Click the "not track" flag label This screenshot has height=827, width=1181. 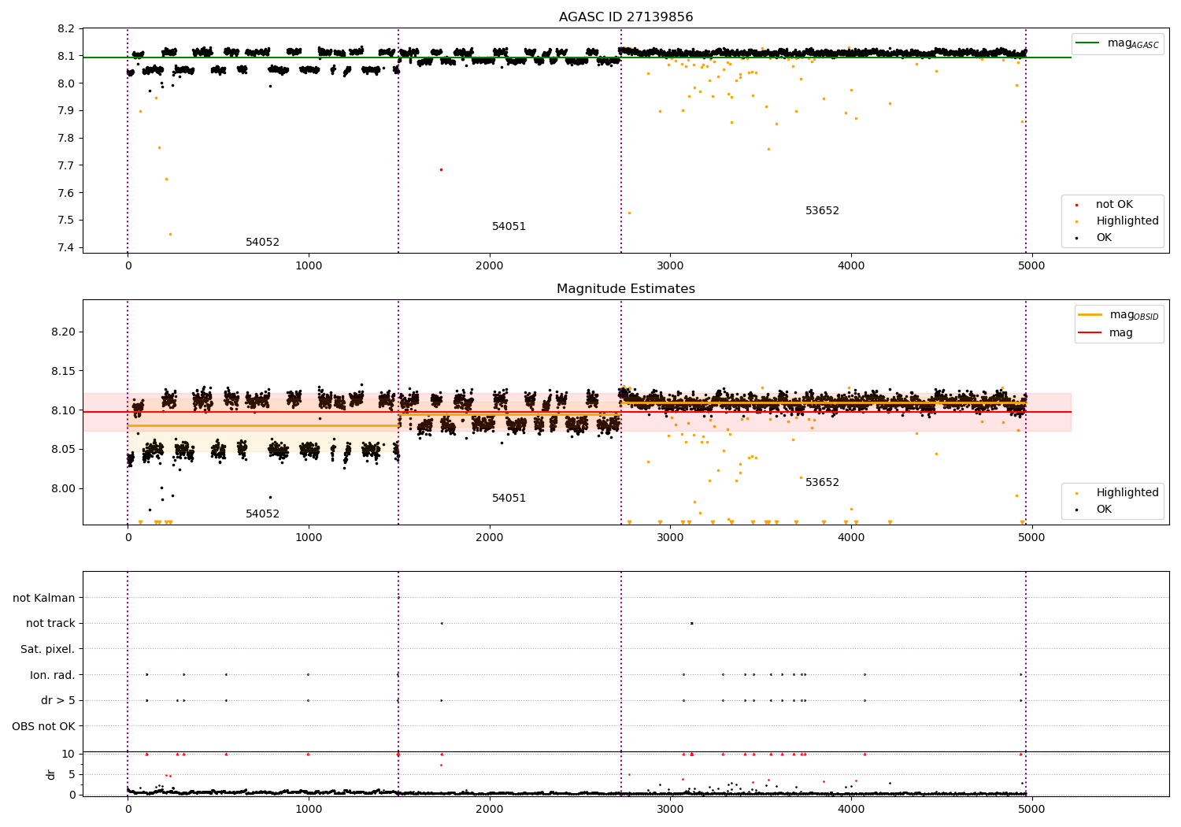coord(50,624)
